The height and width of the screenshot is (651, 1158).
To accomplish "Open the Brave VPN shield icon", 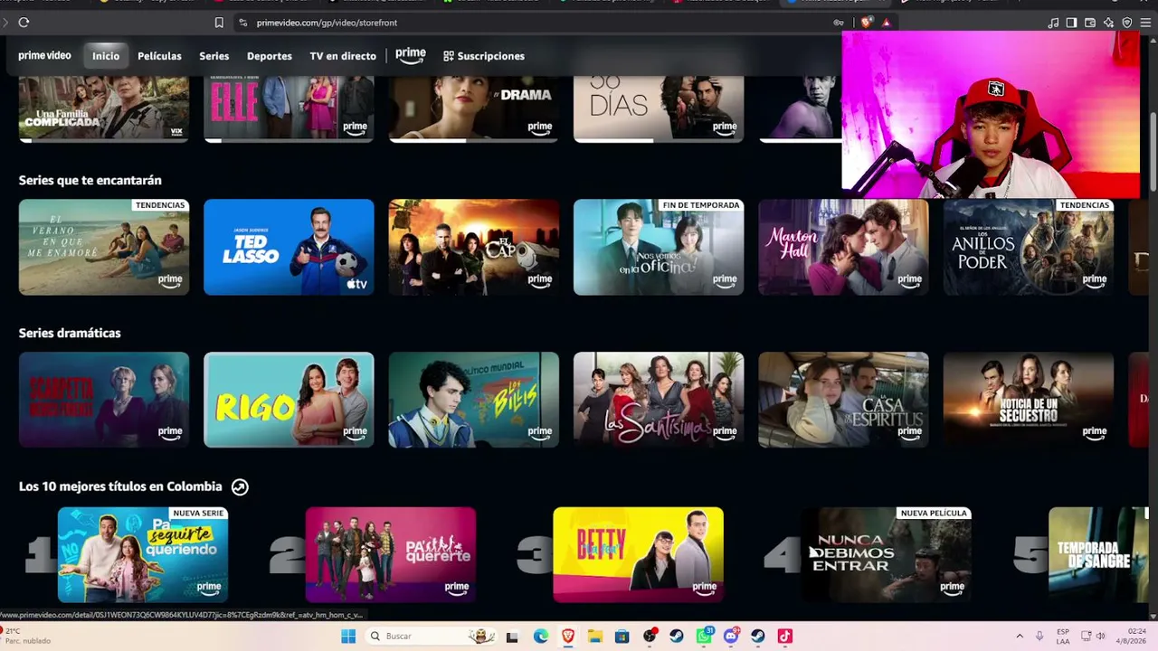I will [x=1126, y=23].
